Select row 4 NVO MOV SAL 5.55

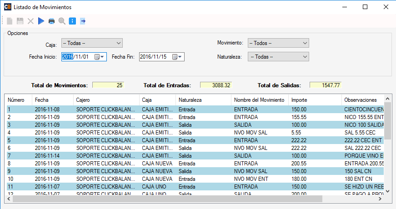click(x=195, y=133)
